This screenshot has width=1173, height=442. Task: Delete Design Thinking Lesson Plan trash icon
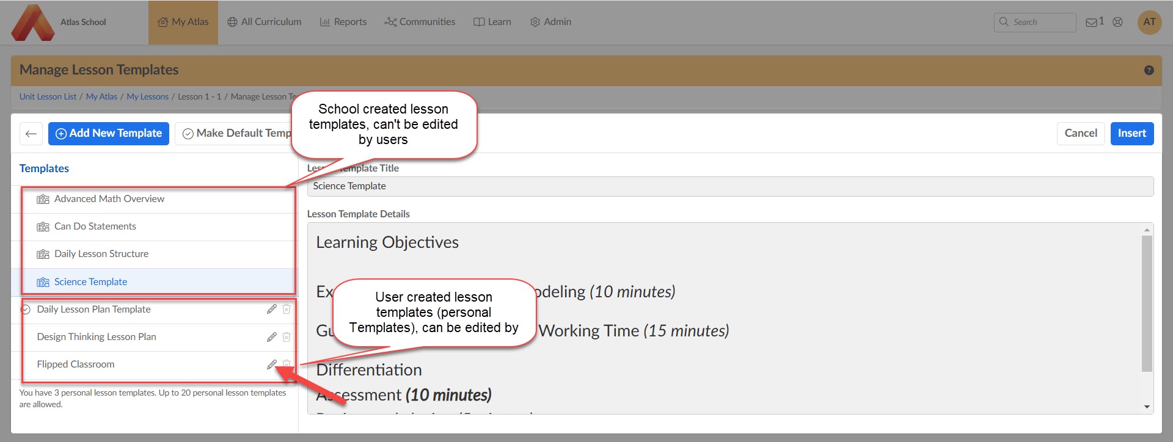coord(287,337)
